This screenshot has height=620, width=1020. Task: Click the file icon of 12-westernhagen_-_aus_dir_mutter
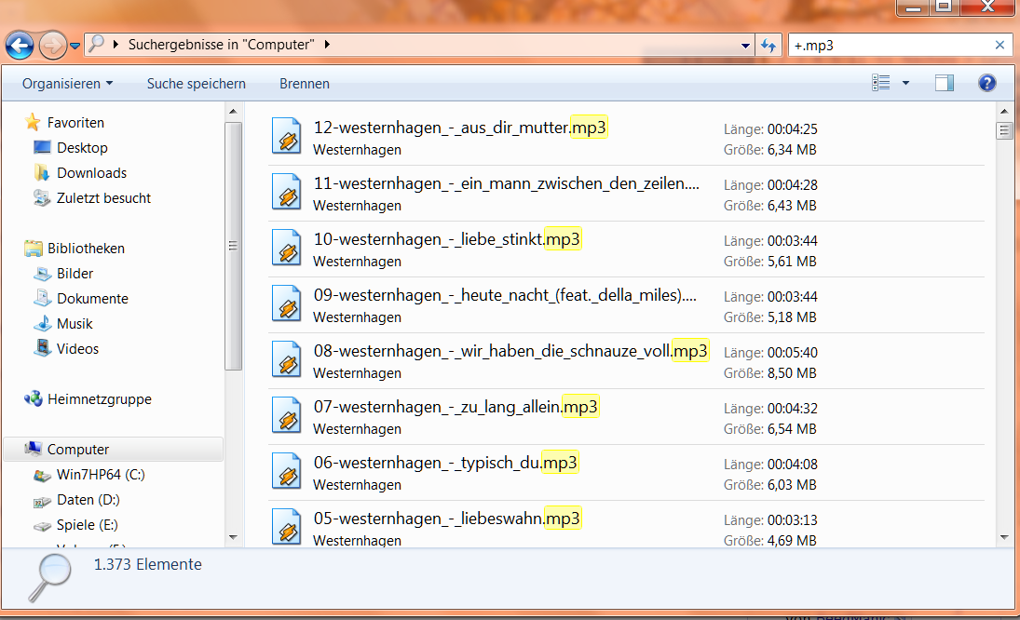pos(287,136)
